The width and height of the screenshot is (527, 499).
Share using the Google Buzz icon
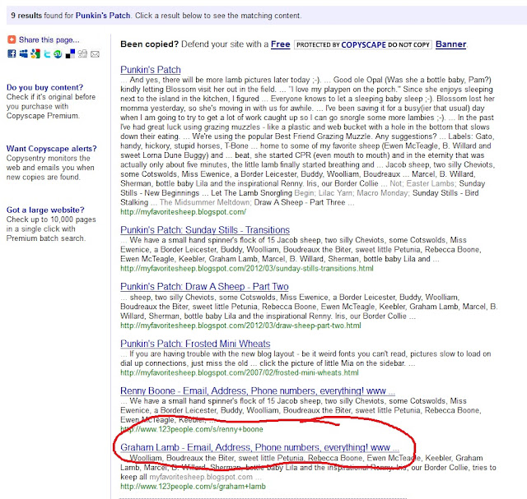(35, 53)
